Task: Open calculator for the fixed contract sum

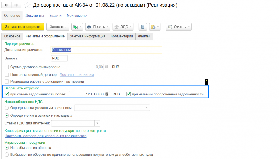Action: pos(106,67)
